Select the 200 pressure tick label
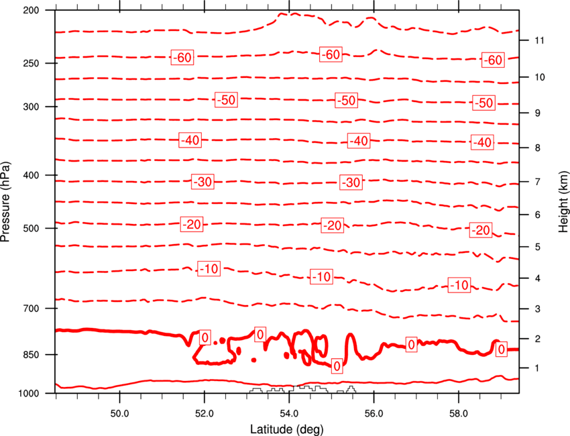This screenshot has height=436, width=570. 31,10
